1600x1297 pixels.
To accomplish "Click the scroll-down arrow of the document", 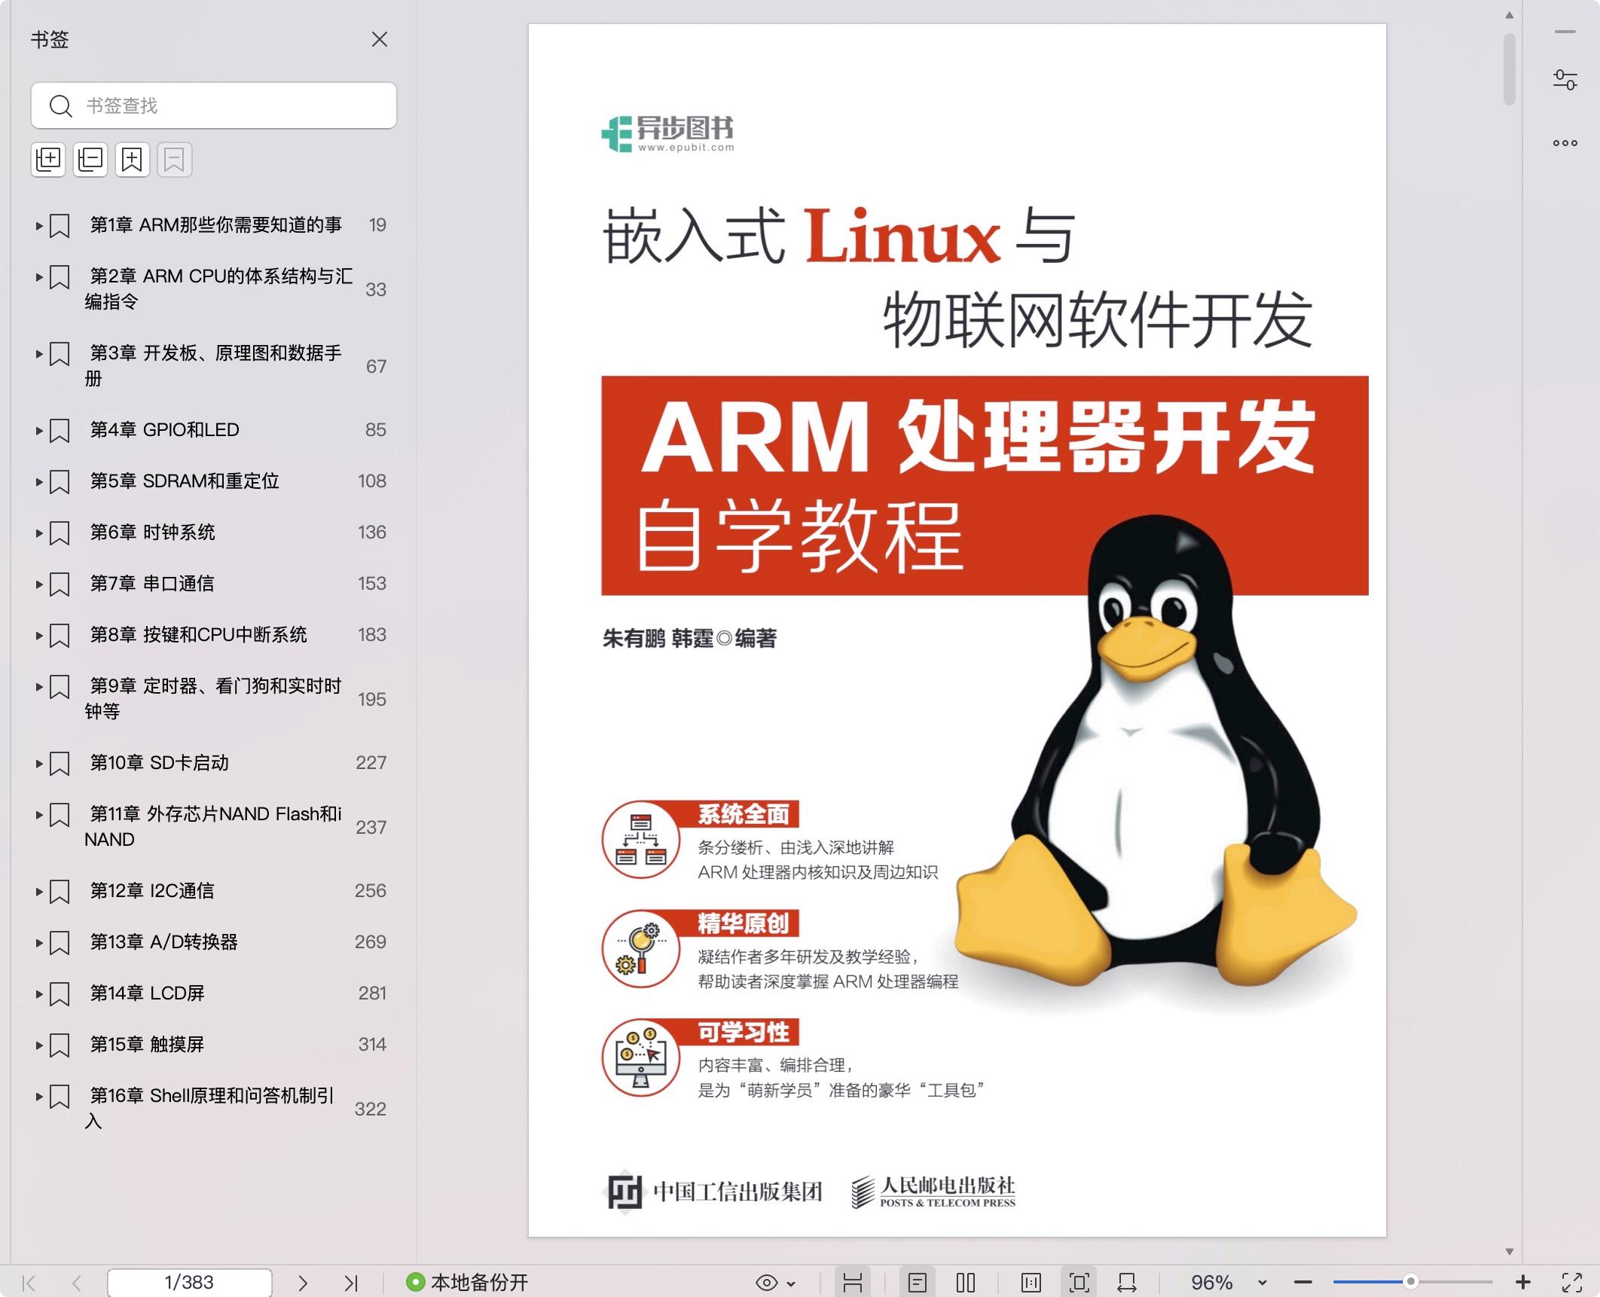I will click(x=1509, y=1251).
